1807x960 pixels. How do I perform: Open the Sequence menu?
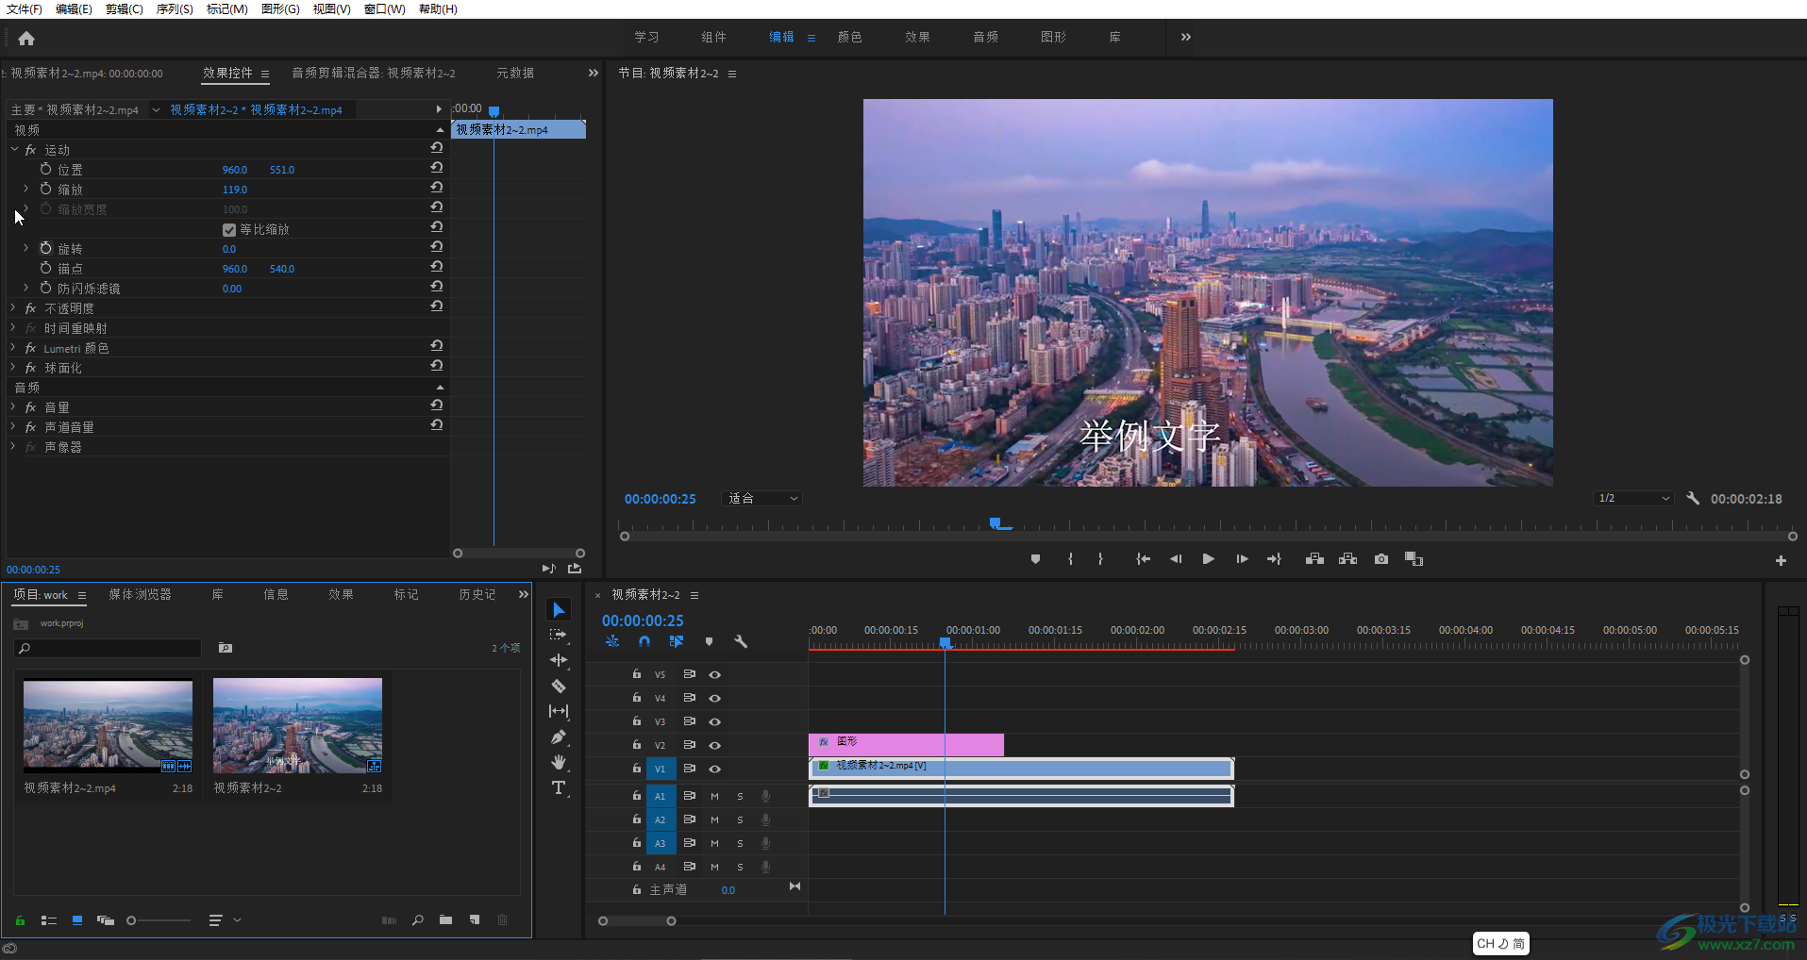click(x=175, y=8)
